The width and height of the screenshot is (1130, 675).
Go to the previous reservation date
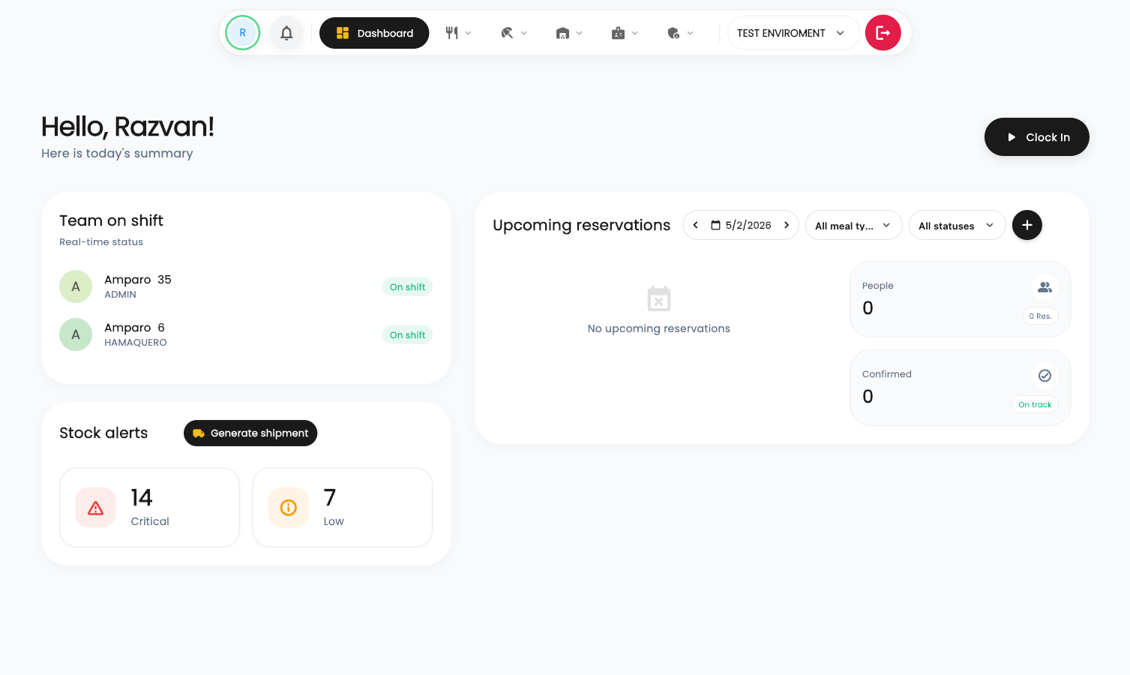click(695, 225)
